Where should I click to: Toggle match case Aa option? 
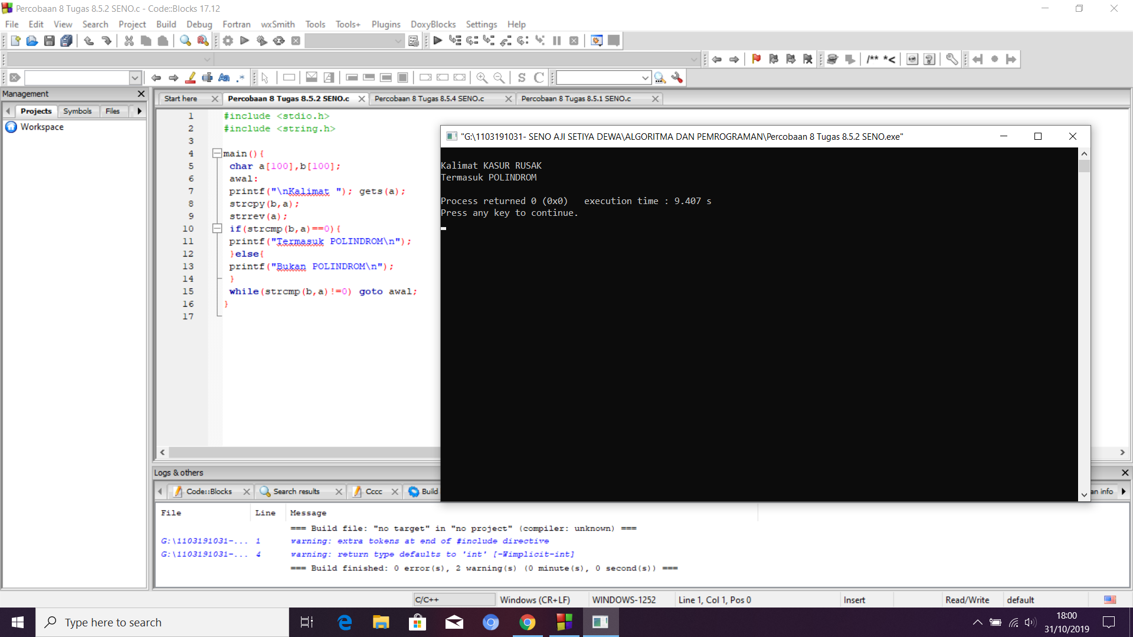pos(224,78)
